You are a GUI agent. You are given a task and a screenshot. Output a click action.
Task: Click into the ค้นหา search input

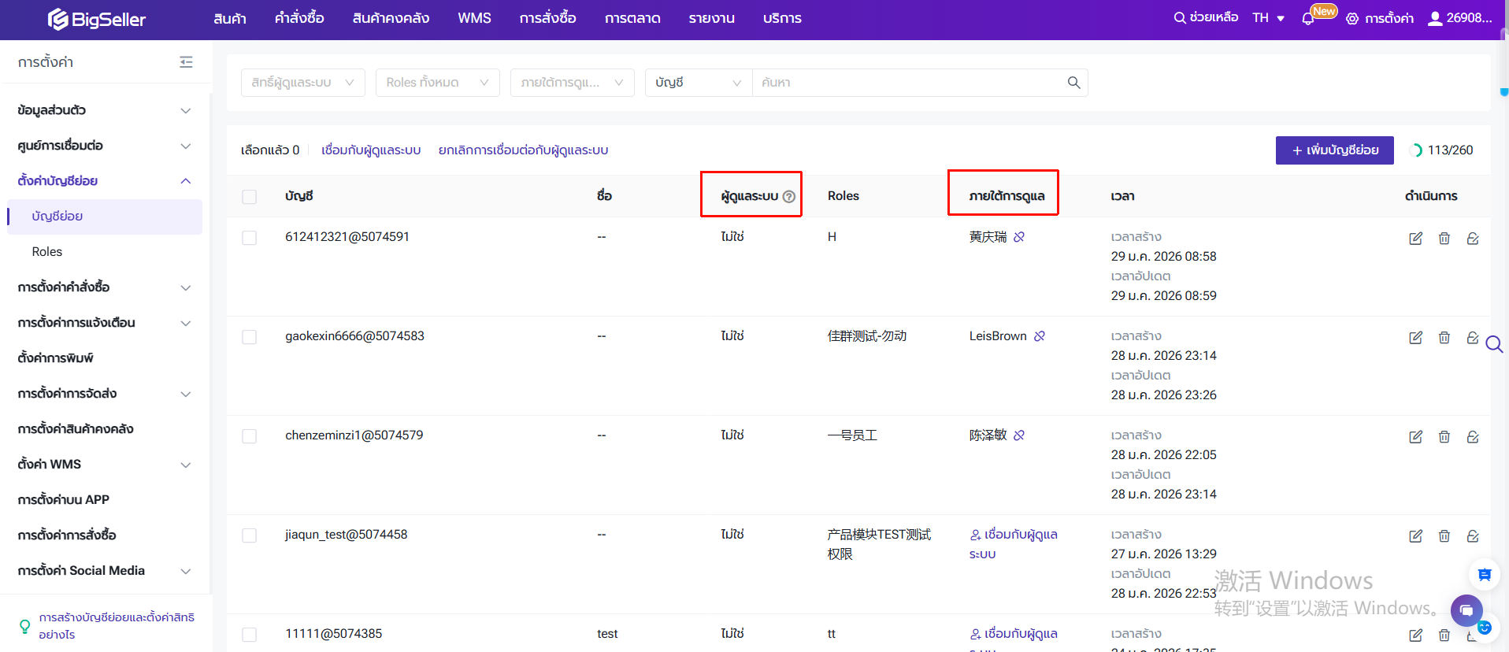pyautogui.click(x=906, y=83)
